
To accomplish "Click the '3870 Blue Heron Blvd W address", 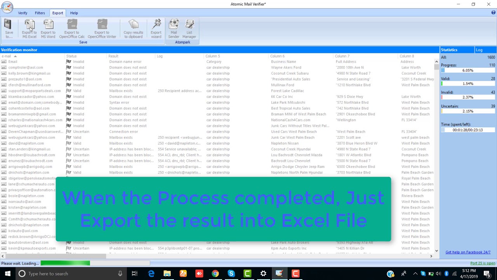I will point(356,143).
